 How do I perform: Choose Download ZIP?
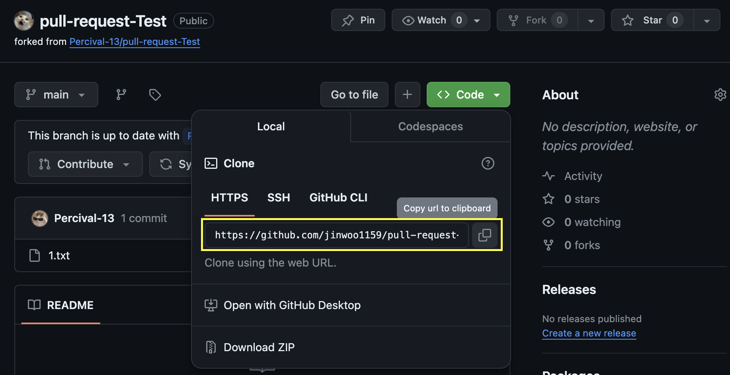pos(250,347)
